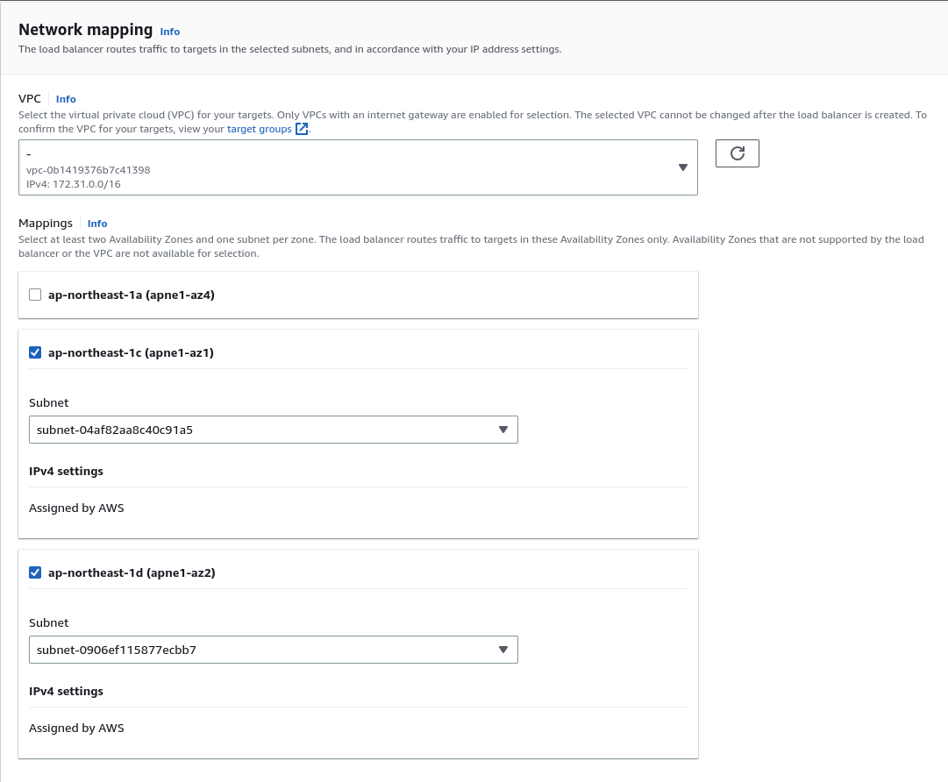Open the VPC dropdown showing vpc-0b1419376b7c41398
Viewport: 948px width, 782px height.
(x=351, y=167)
